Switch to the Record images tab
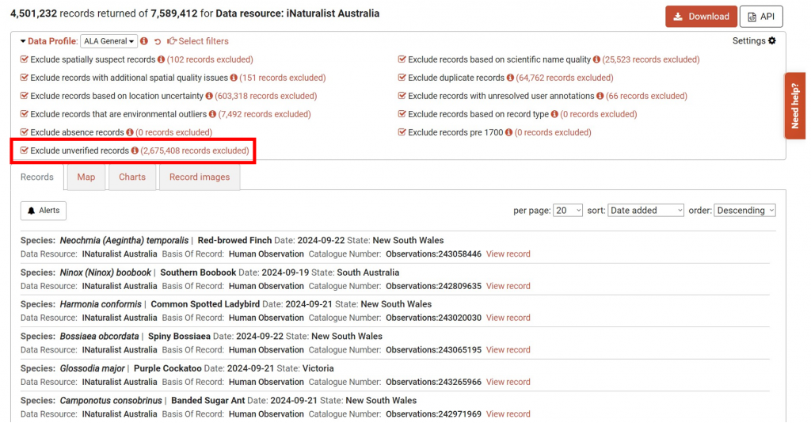The height and width of the screenshot is (423, 811). point(200,177)
